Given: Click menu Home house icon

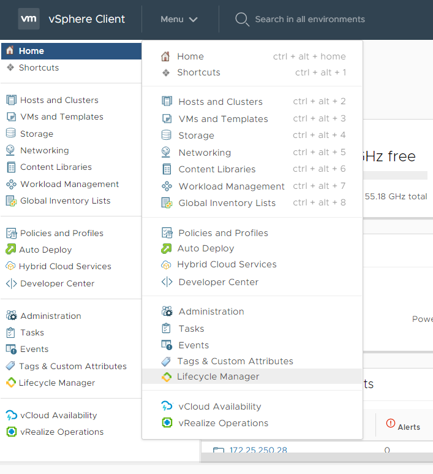Looking at the screenshot, I should pyautogui.click(x=165, y=56).
